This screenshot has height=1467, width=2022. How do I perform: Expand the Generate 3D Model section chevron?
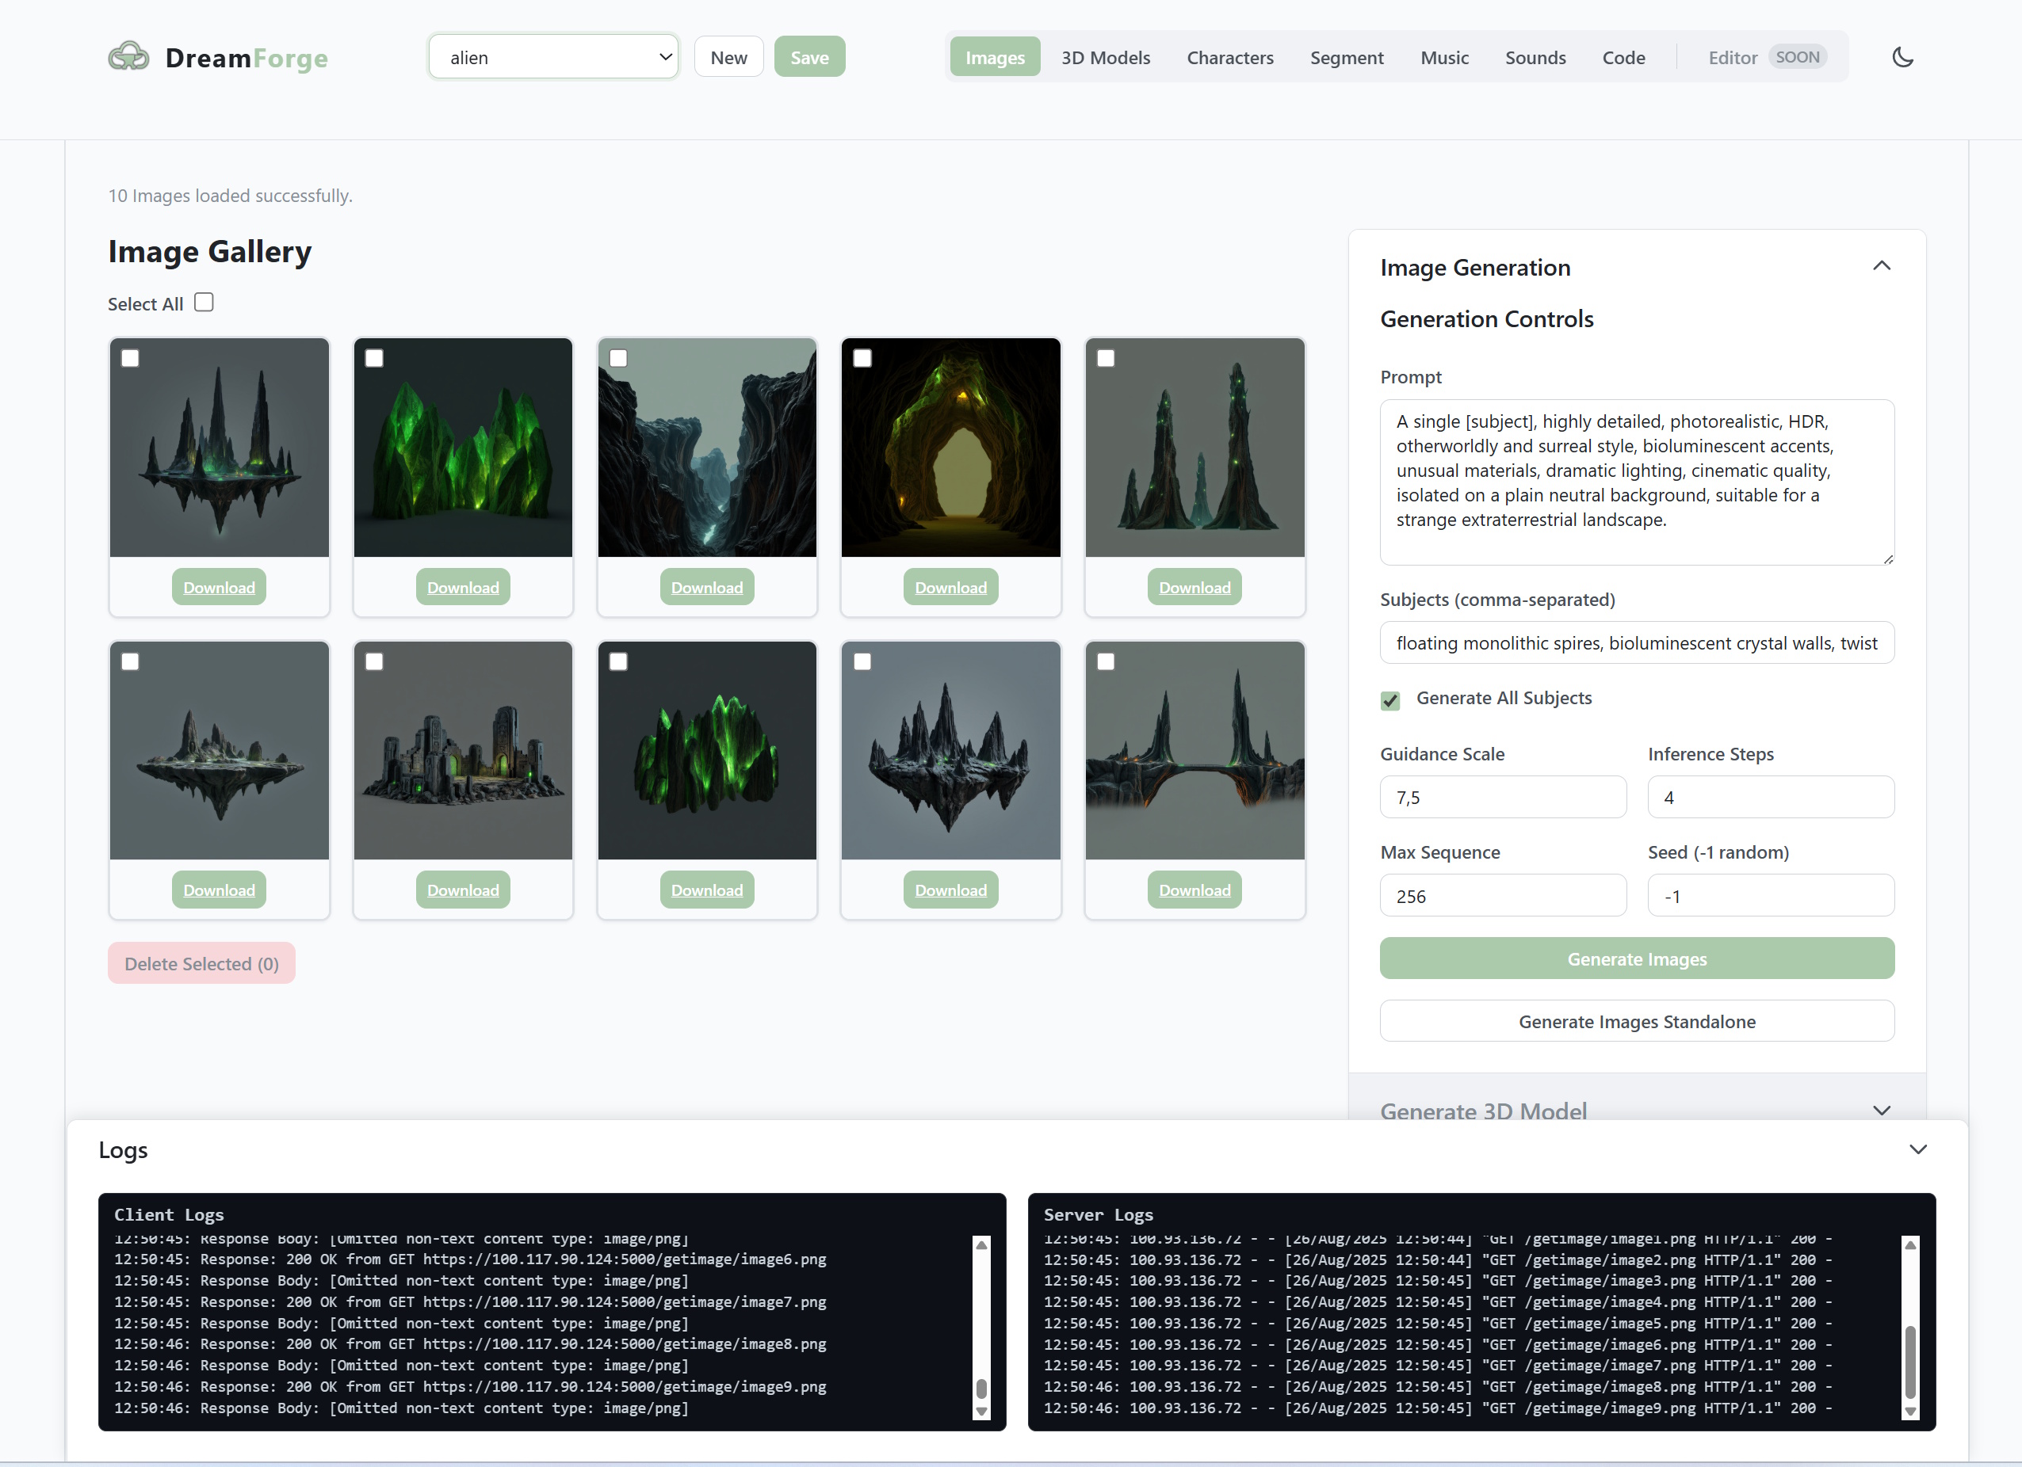1881,1110
